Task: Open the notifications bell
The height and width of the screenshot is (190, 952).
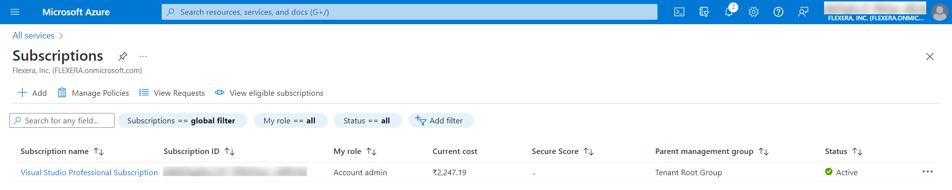Action: coord(729,12)
